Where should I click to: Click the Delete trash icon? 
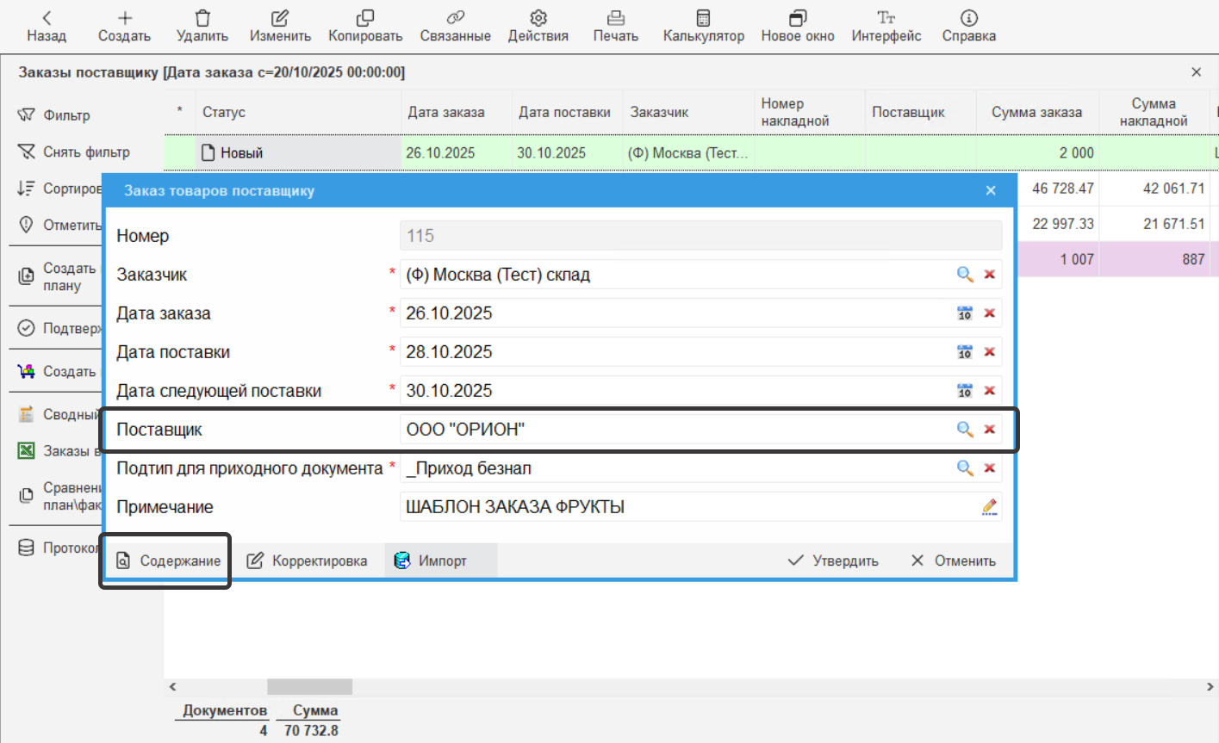(202, 18)
